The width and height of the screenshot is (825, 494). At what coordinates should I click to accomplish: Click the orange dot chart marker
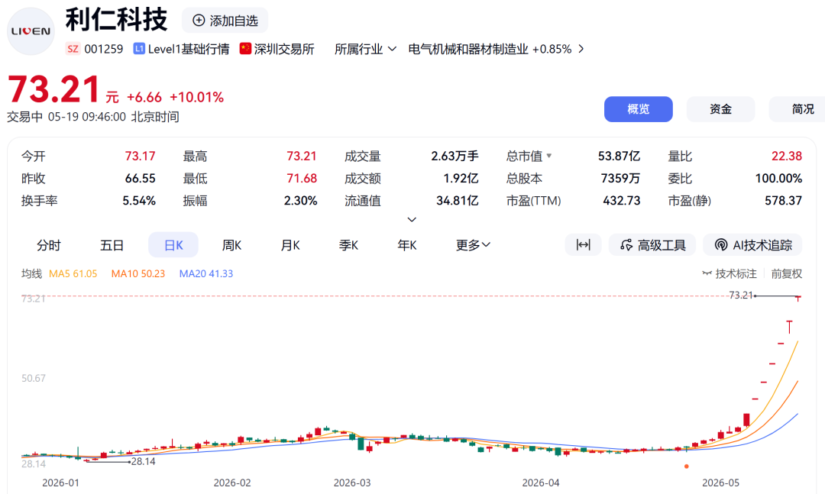[686, 466]
